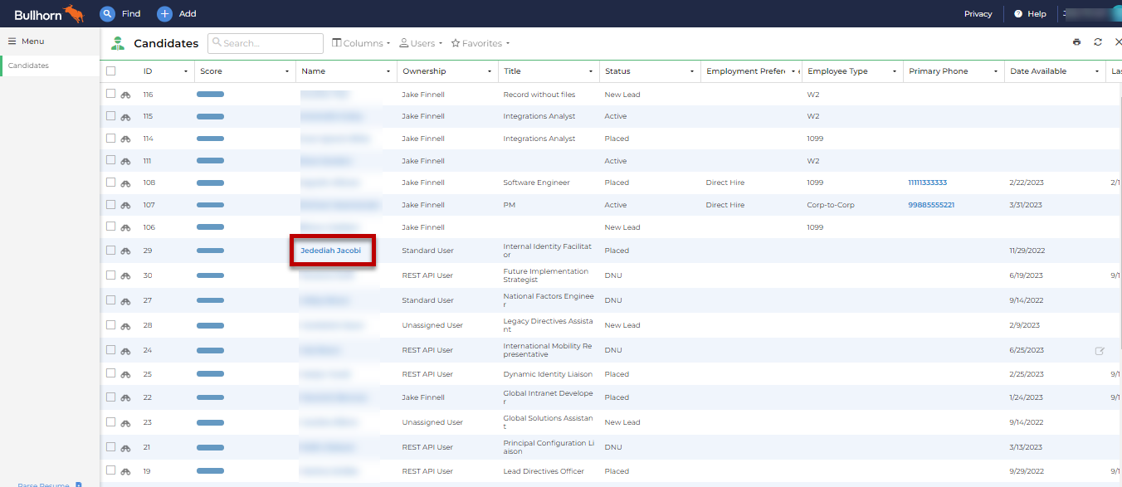Open the hamburger Menu
1122x487 pixels.
[x=12, y=41]
